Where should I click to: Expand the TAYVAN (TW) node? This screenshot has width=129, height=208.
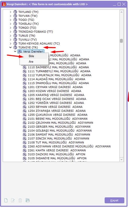point(10,16)
